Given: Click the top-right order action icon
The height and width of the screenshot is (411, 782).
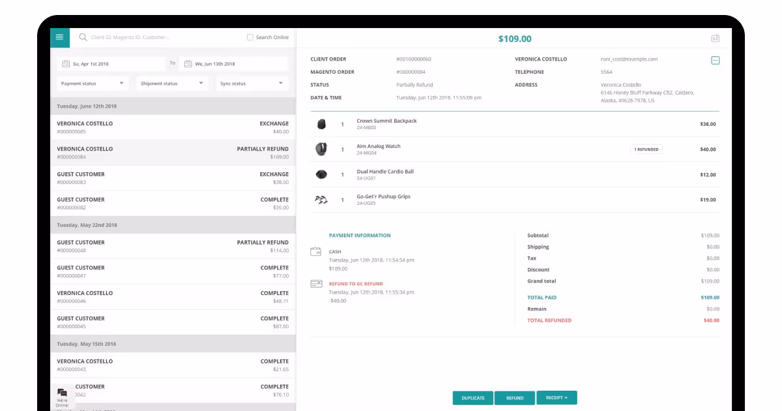Looking at the screenshot, I should point(715,38).
